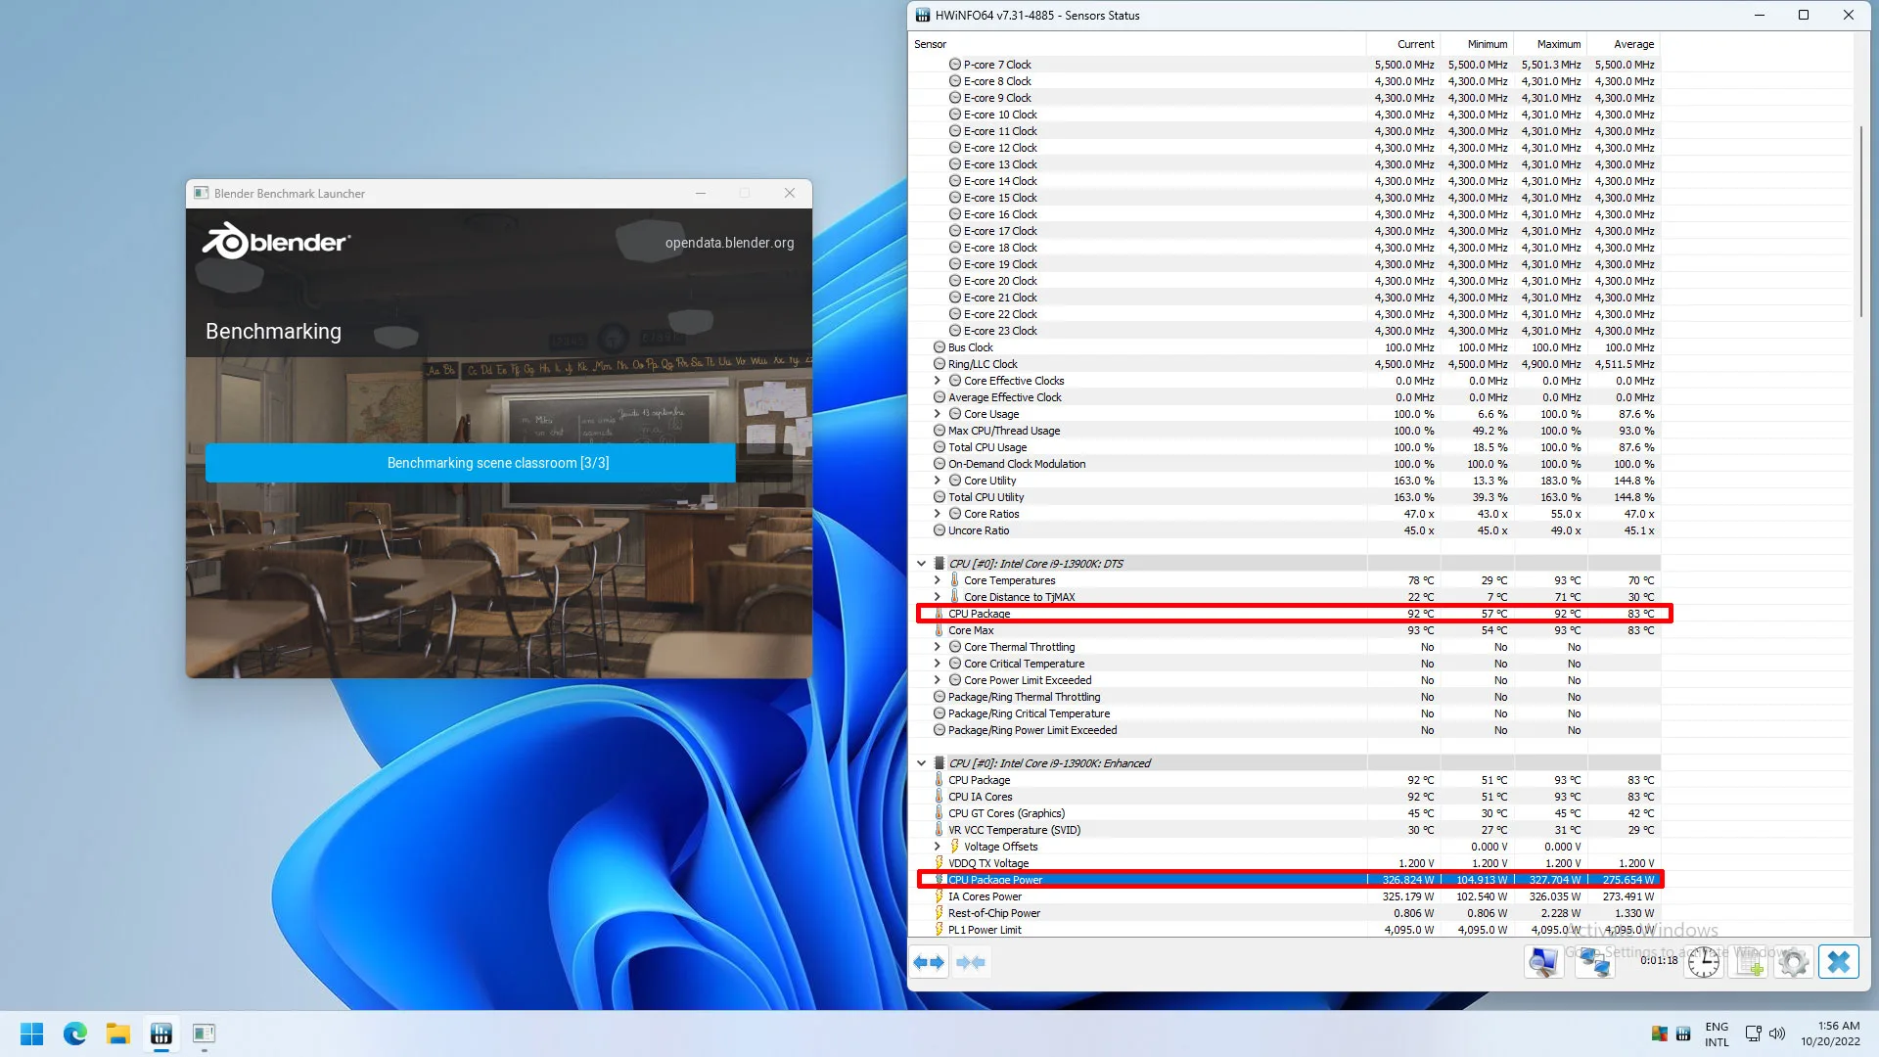Viewport: 1879px width, 1057px height.
Task: Click the HWiNFO vertical scrollbar thumb
Action: (1860, 221)
